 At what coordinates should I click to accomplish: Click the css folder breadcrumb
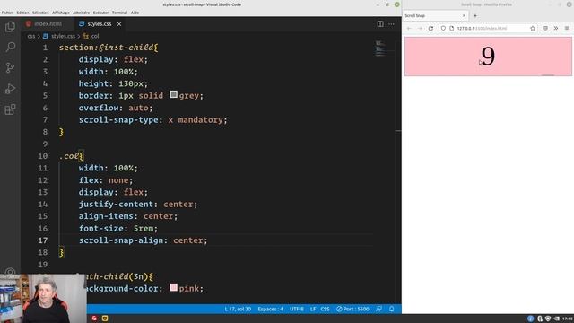click(x=31, y=36)
